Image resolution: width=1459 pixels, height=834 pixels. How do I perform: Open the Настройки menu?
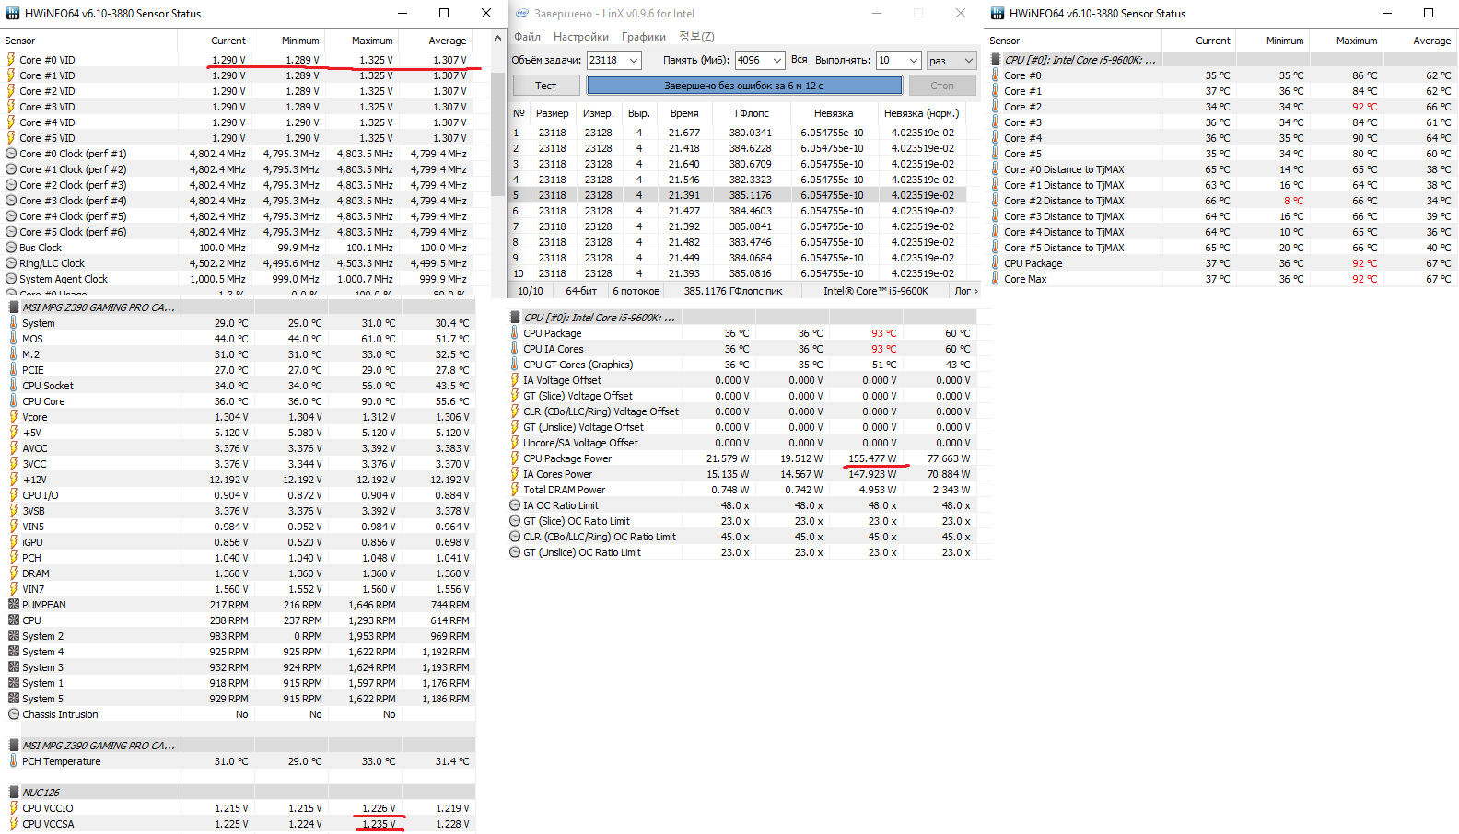(x=581, y=37)
